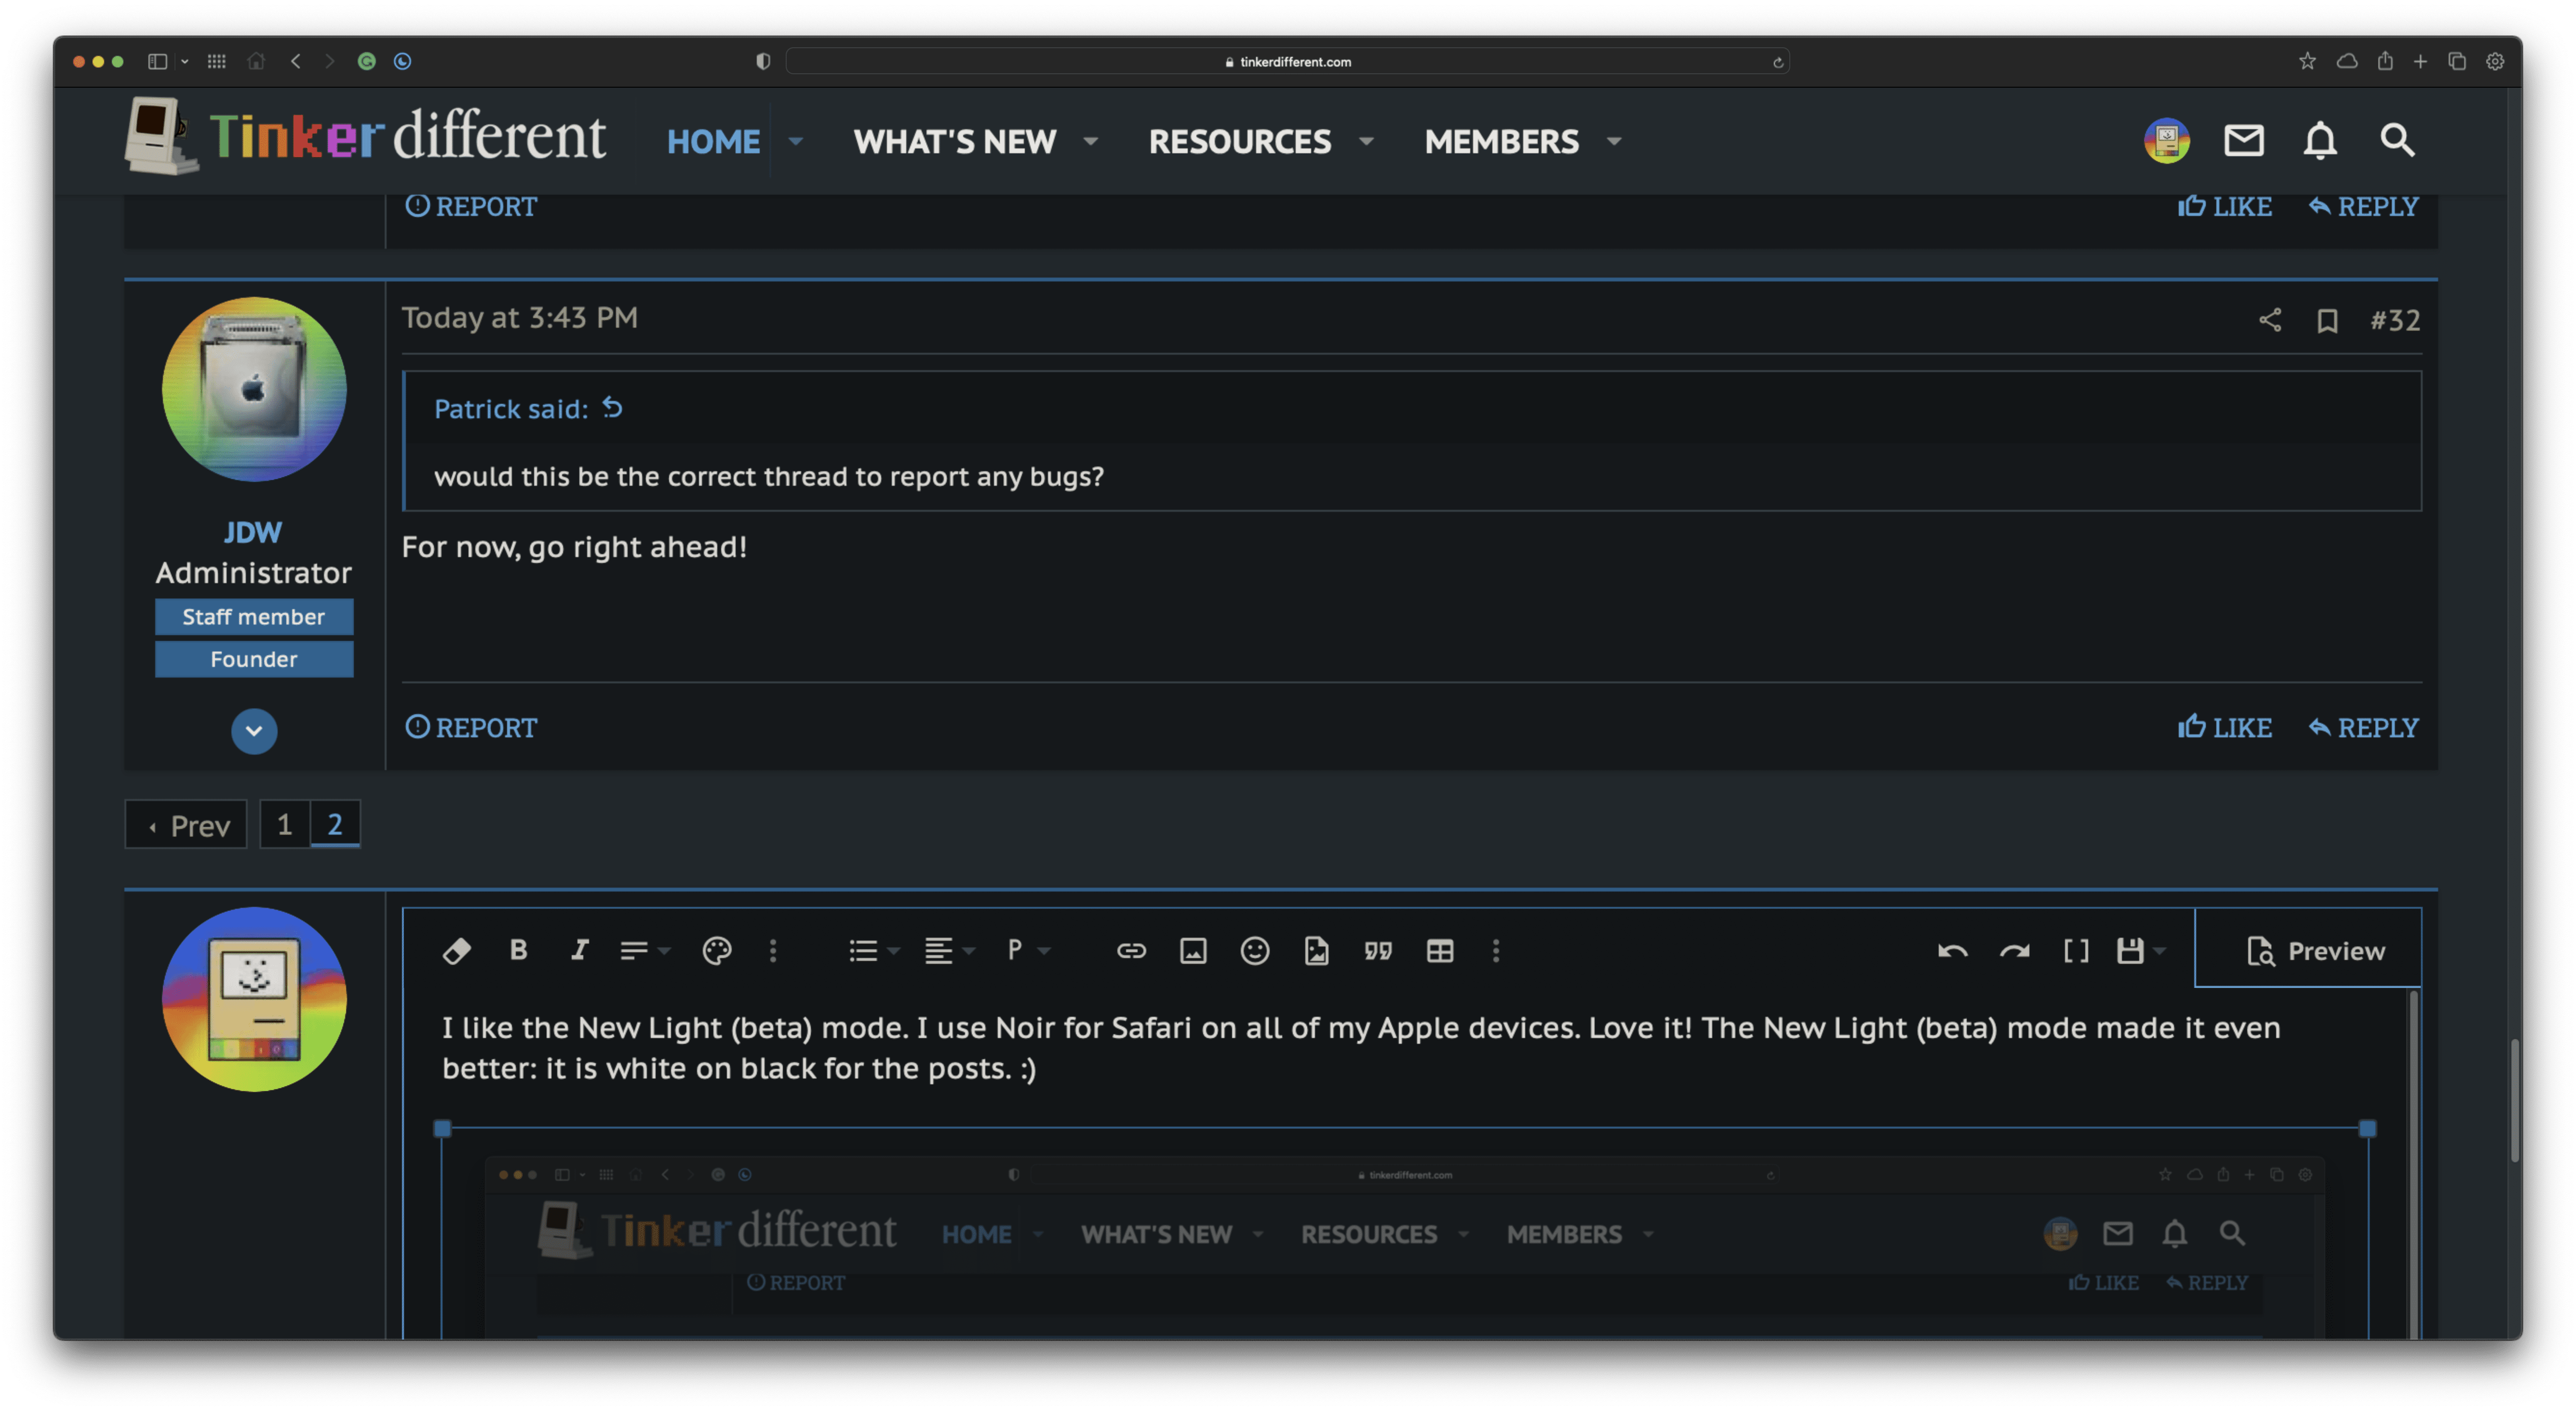
Task: Click the Preview button
Action: point(2308,949)
